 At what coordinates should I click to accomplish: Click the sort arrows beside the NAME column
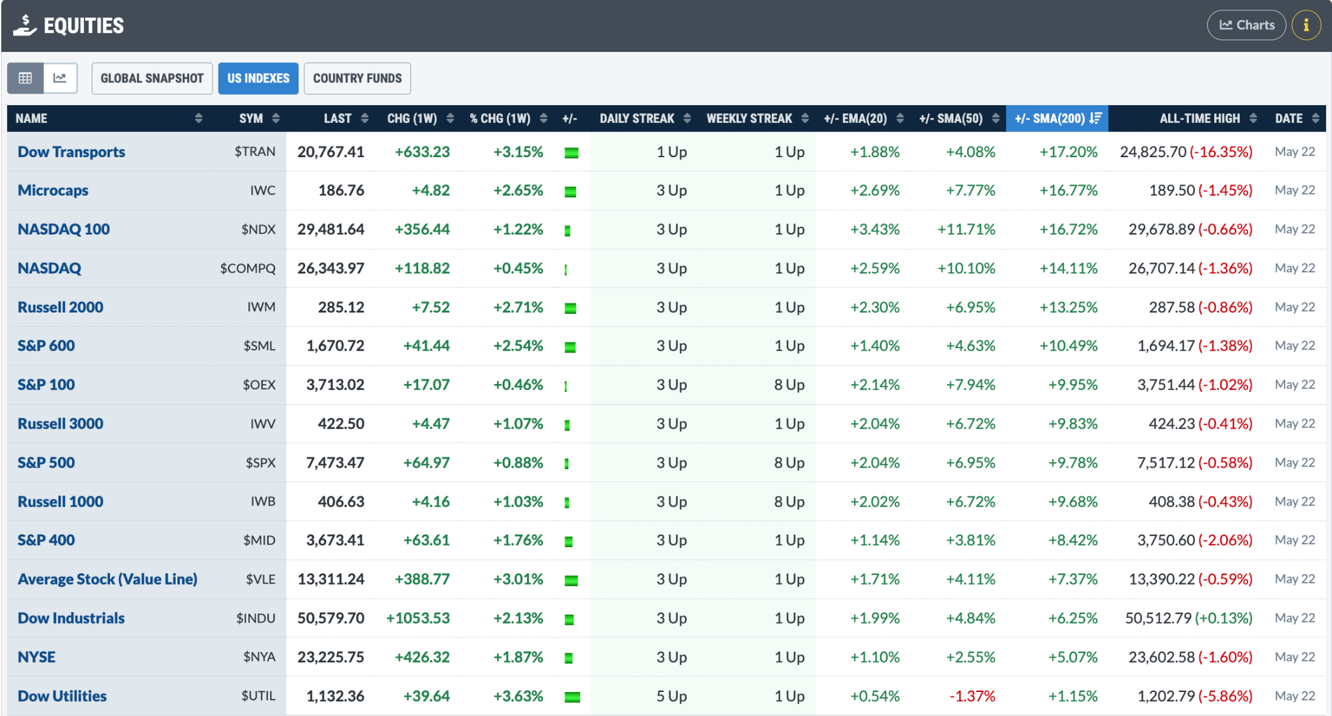(x=198, y=118)
